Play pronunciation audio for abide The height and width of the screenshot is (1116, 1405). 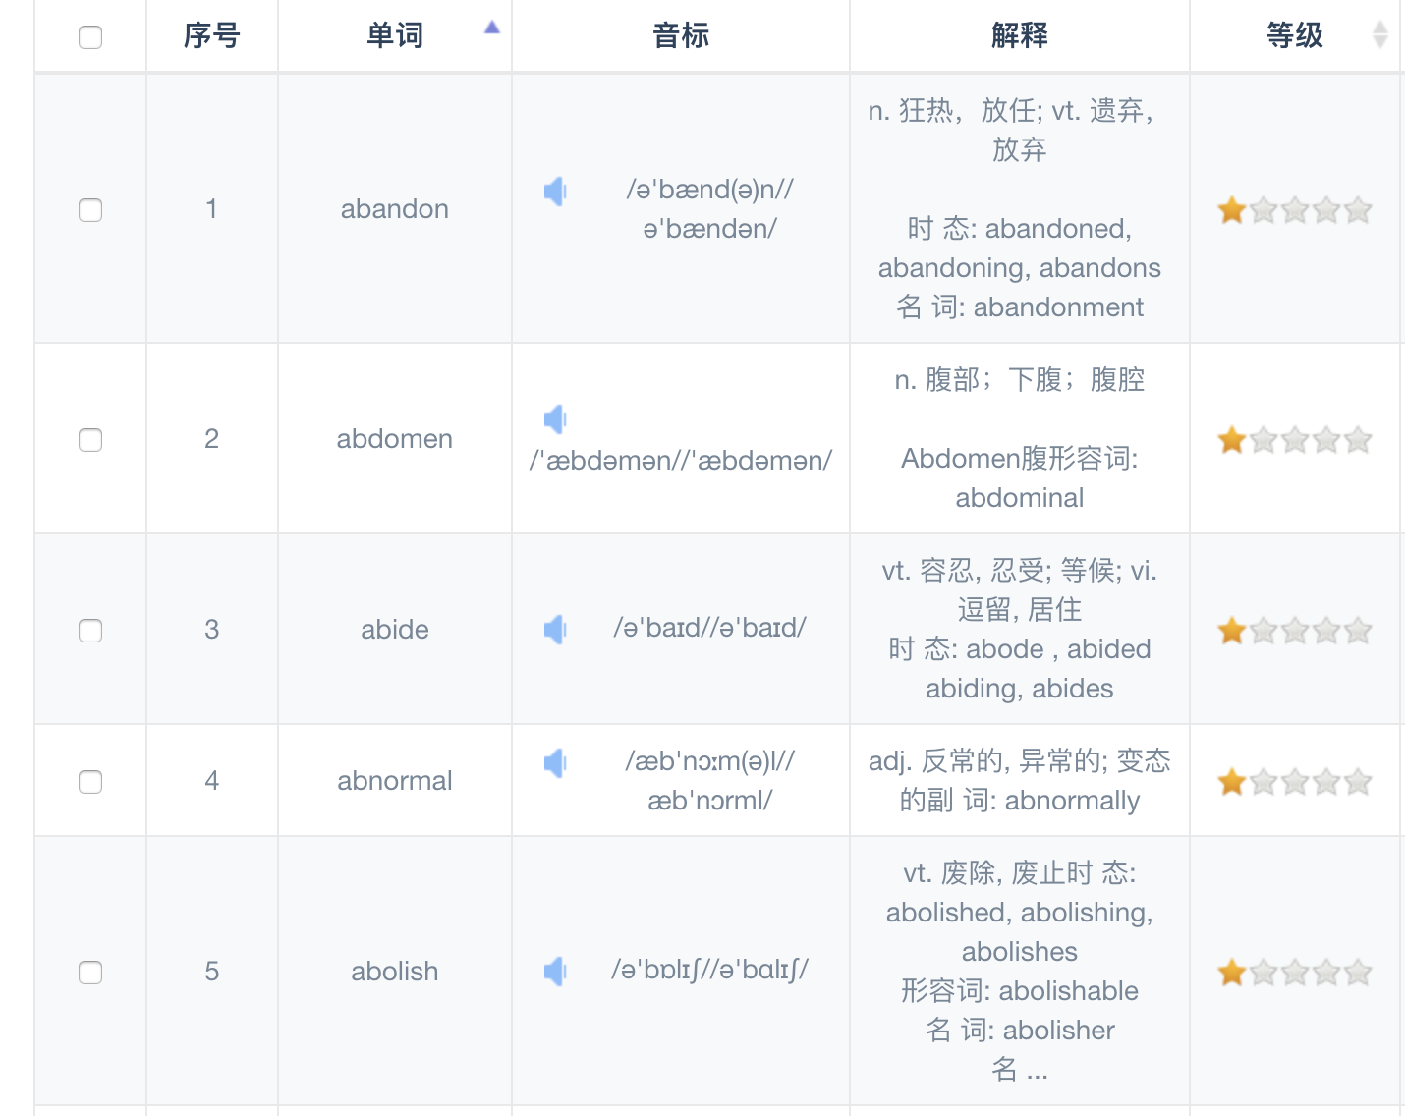(x=555, y=630)
